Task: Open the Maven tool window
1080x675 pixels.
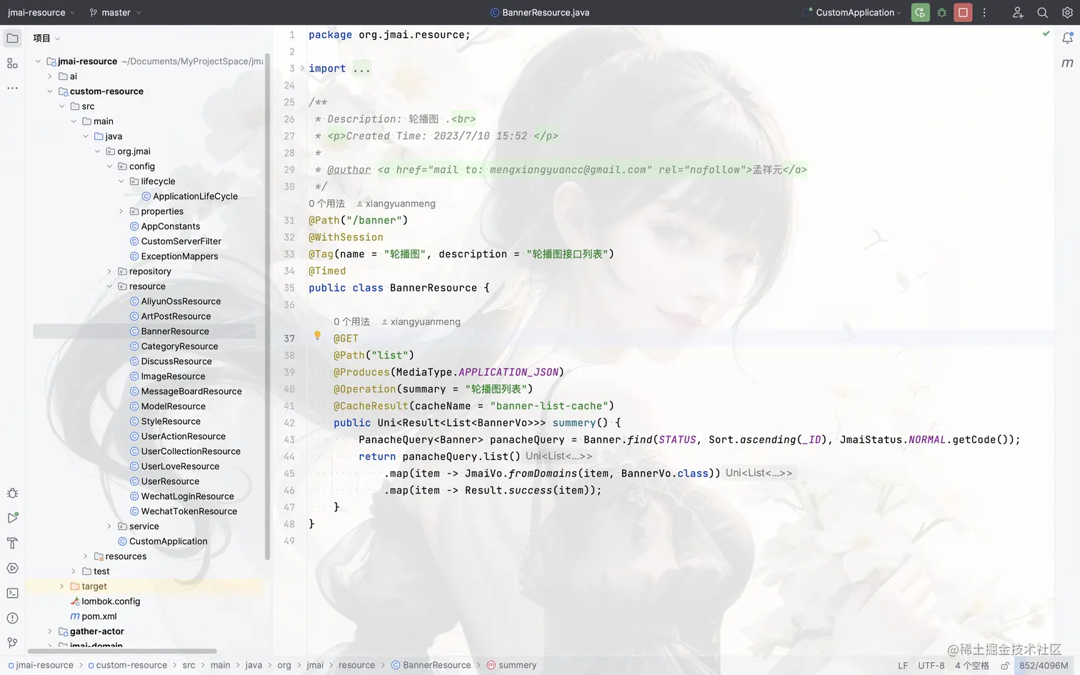Action: tap(1067, 63)
